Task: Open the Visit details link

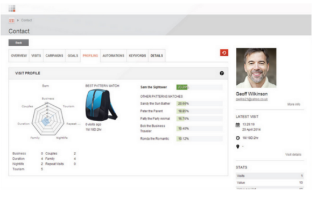Action: point(293,154)
